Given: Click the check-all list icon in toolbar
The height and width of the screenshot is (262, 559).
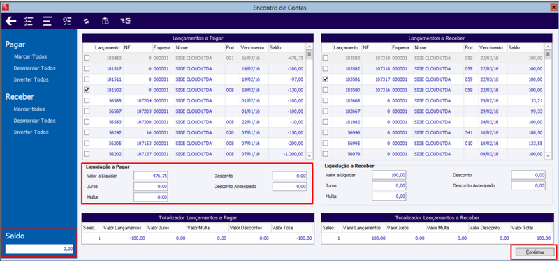Looking at the screenshot, I should tap(29, 21).
